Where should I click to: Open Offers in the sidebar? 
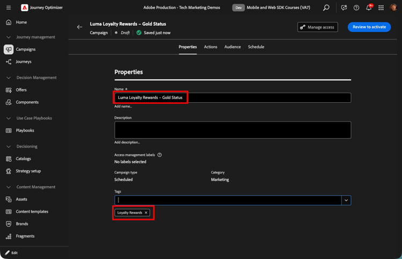(21, 90)
